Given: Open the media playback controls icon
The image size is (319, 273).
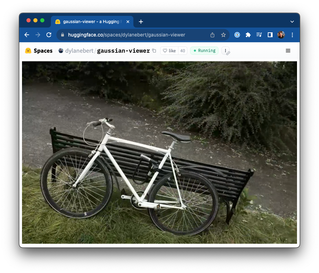Looking at the screenshot, I should coord(259,35).
